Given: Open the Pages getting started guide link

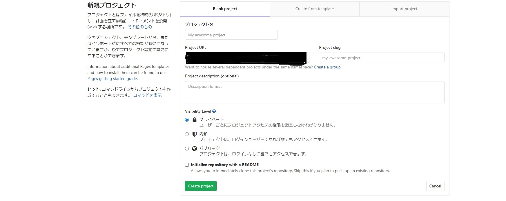Looking at the screenshot, I should (112, 79).
